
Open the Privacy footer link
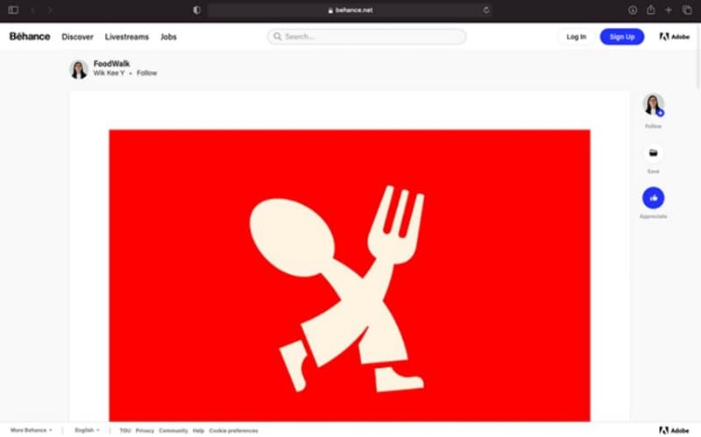[x=145, y=431]
